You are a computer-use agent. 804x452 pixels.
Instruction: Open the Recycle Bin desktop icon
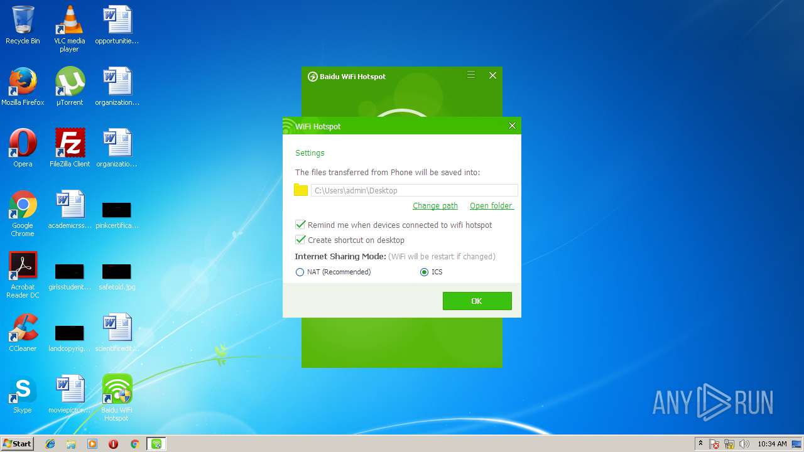[x=23, y=25]
